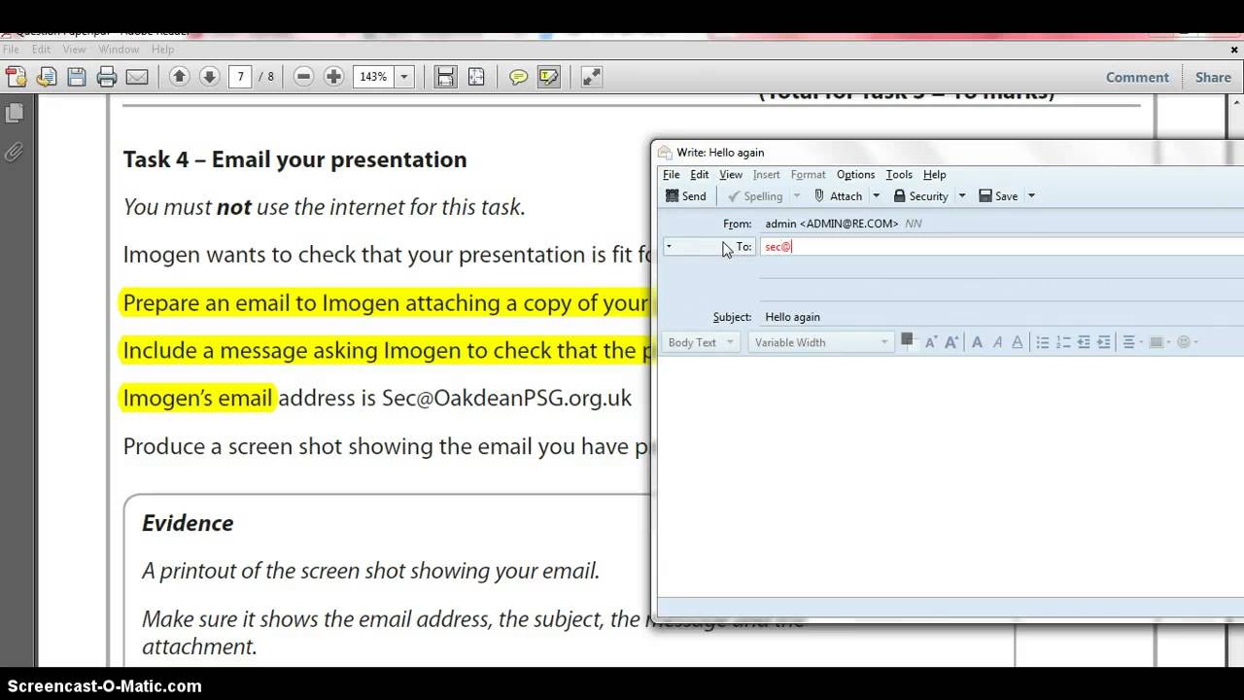Viewport: 1244px width, 700px height.
Task: Outdent text in the email editor
Action: 1084,342
